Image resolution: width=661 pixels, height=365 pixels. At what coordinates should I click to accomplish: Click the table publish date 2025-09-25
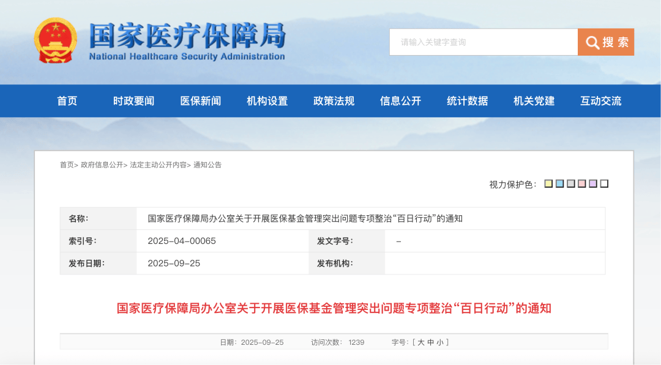[x=174, y=263]
